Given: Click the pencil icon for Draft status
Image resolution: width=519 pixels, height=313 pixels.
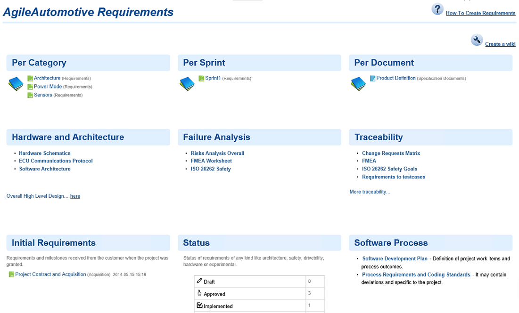Looking at the screenshot, I should tap(199, 281).
